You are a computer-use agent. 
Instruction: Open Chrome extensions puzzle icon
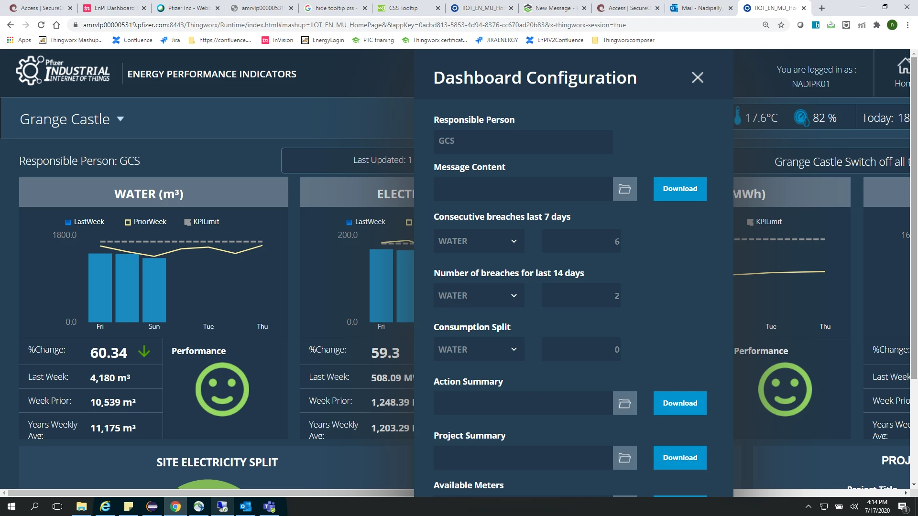pos(877,25)
